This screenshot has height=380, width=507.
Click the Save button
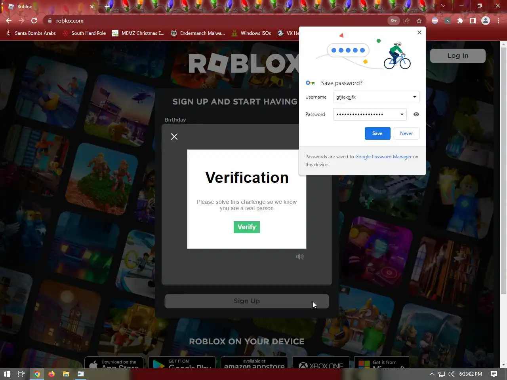pos(377,133)
